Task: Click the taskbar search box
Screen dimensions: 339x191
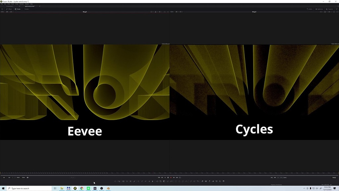Action: click(x=29, y=188)
